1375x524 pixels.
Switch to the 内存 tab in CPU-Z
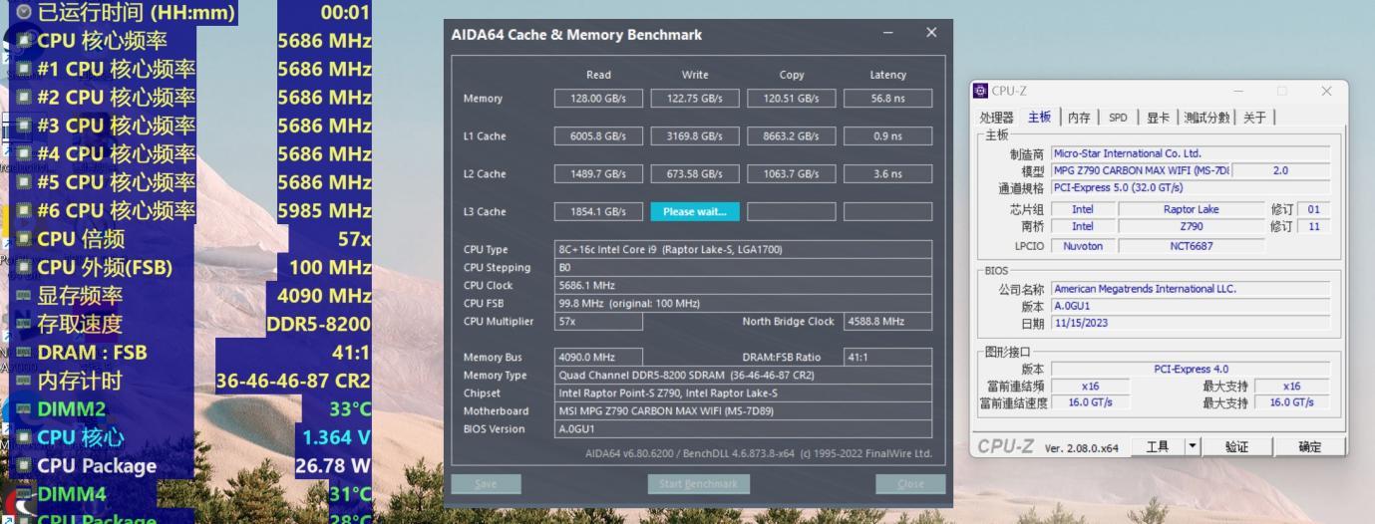1079,118
